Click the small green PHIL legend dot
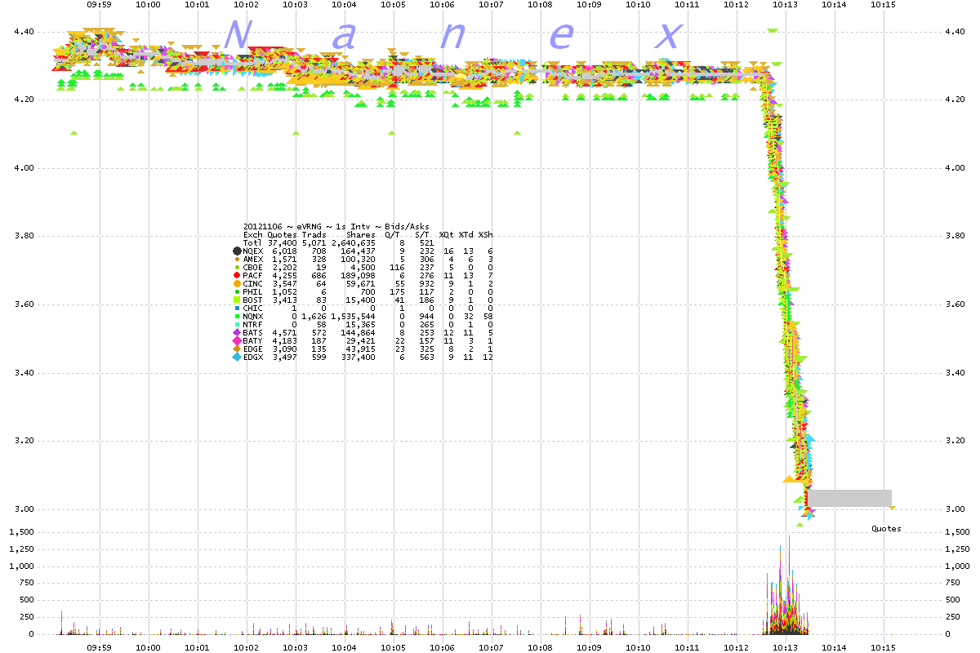980x653 pixels. point(237,291)
